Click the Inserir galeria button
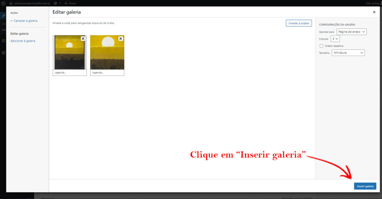Viewport: 382px width, 199px height. click(365, 186)
